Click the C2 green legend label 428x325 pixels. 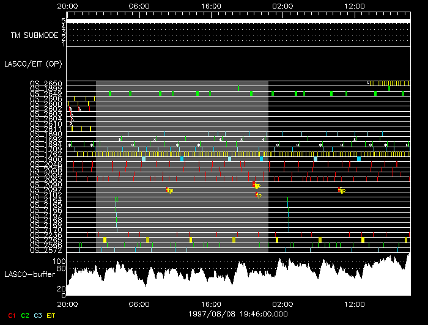pos(25,315)
